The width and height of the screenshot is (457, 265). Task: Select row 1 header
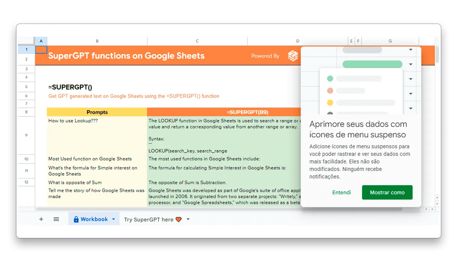point(26,49)
